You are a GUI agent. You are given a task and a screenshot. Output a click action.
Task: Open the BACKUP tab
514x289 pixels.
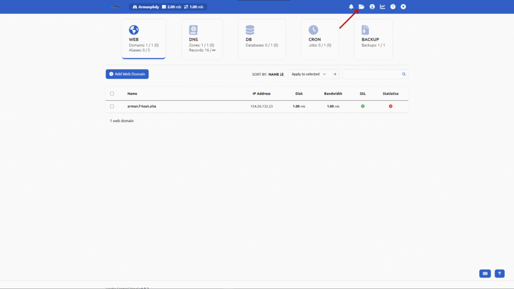point(373,40)
